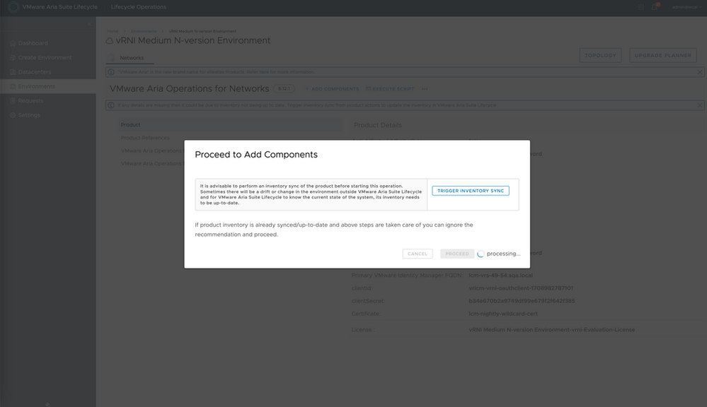Click the Lifecycle Operations header label

(x=139, y=7)
